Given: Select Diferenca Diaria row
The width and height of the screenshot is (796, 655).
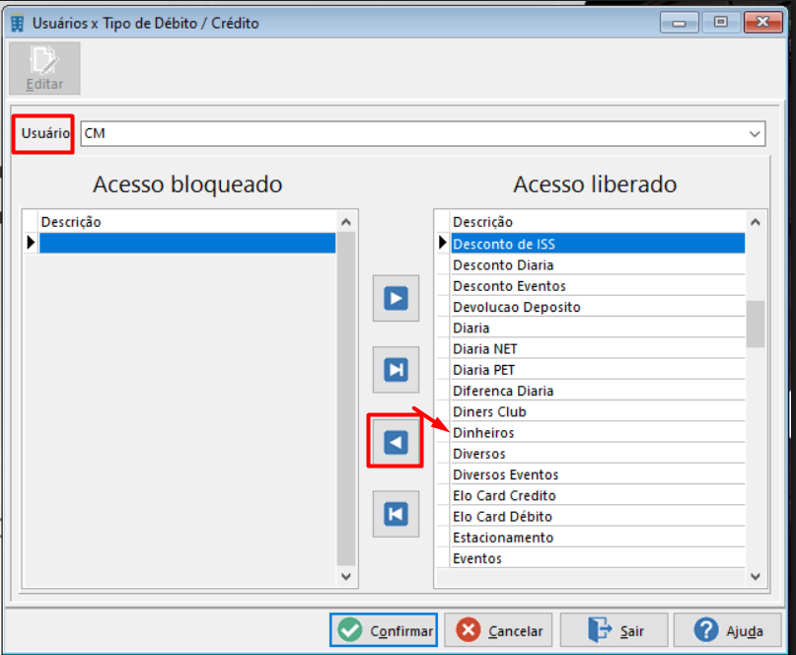Looking at the screenshot, I should tap(598, 391).
